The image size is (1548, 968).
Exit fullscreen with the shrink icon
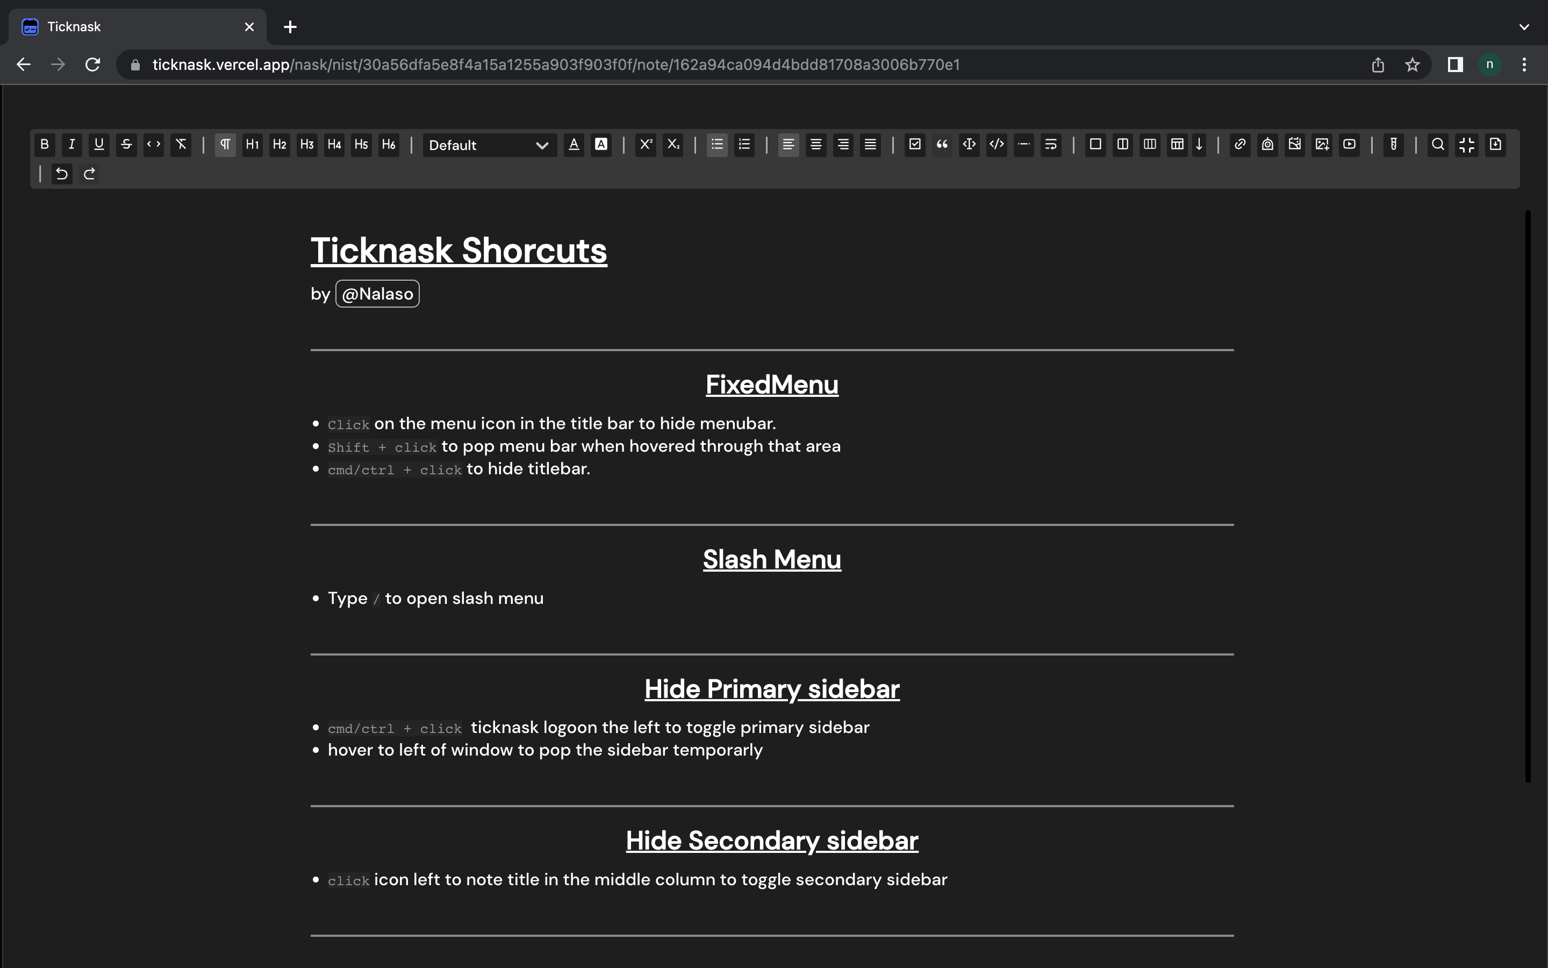tap(1467, 144)
